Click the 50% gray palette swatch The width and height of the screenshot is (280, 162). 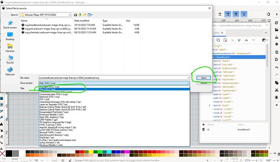point(15,153)
